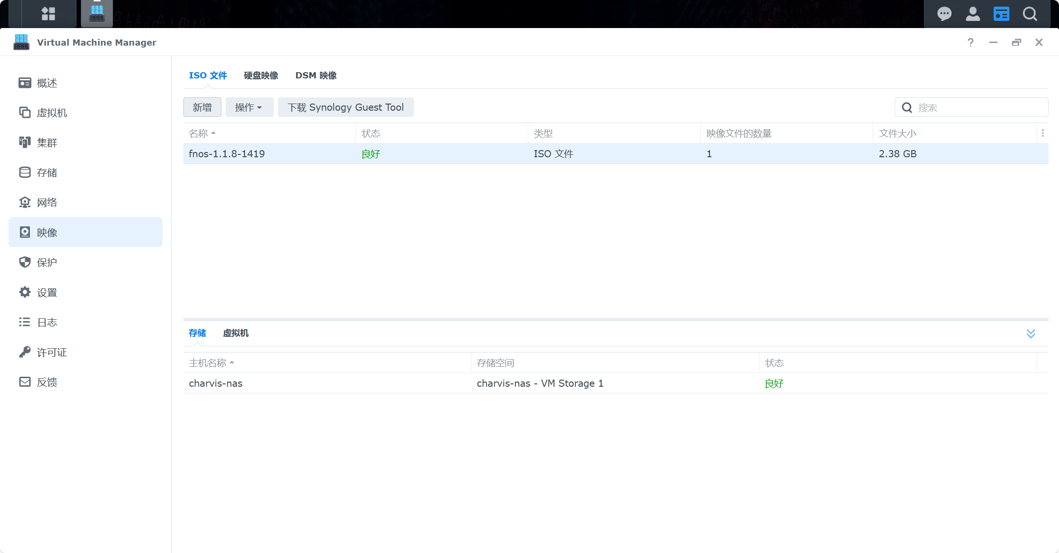Switch to the DSM 映像 tab
Image resolution: width=1059 pixels, height=553 pixels.
[316, 76]
